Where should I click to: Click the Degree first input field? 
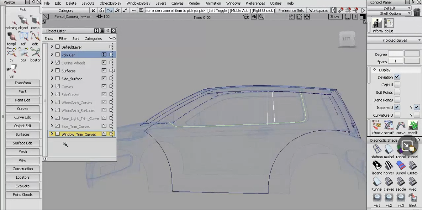(x=395, y=54)
